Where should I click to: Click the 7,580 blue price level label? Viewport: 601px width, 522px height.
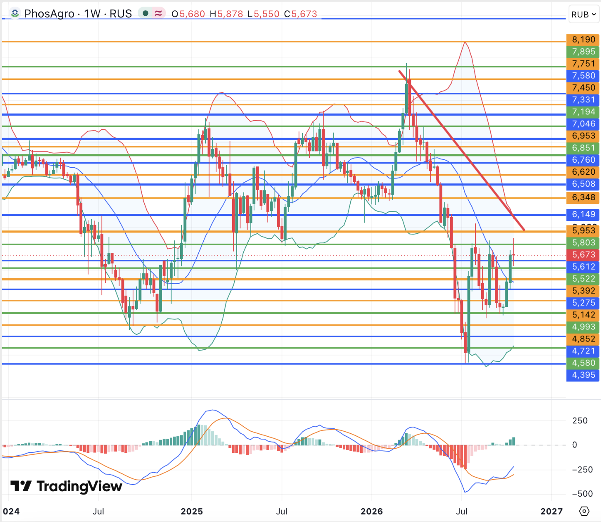(x=583, y=76)
